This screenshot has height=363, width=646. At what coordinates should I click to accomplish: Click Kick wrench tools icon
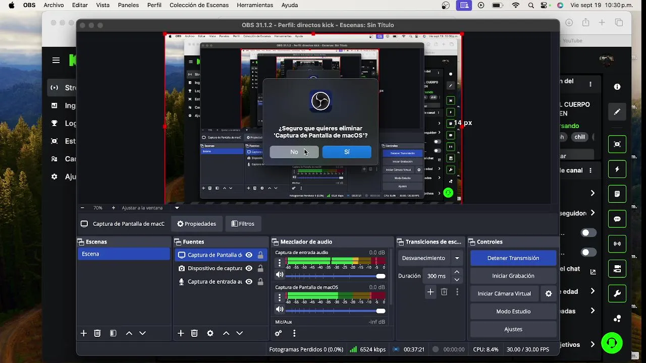(617, 293)
